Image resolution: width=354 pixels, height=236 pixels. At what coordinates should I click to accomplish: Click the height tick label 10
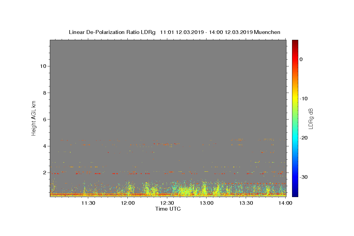tap(43, 66)
